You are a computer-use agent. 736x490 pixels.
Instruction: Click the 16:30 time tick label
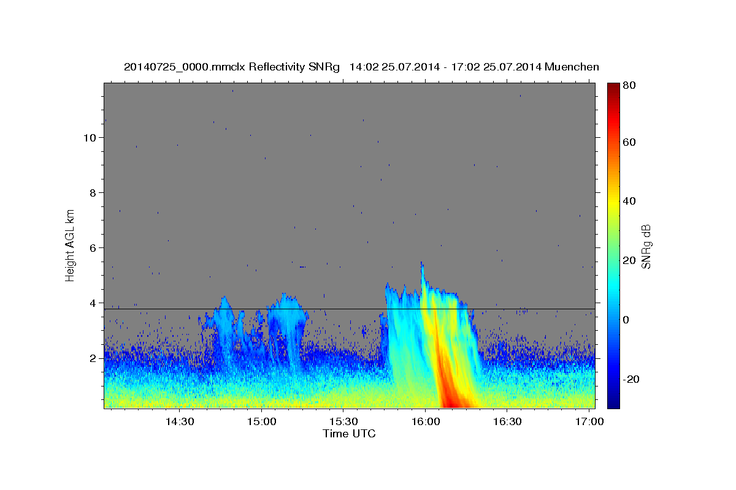(507, 422)
